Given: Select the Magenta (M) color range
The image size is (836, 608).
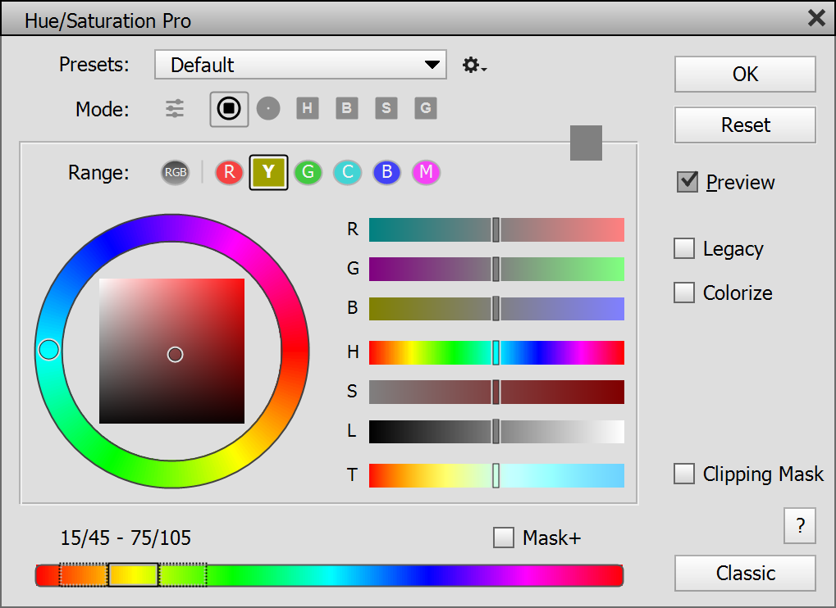Looking at the screenshot, I should point(426,172).
